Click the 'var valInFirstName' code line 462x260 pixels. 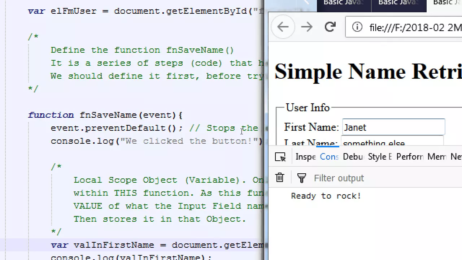pyautogui.click(x=157, y=245)
